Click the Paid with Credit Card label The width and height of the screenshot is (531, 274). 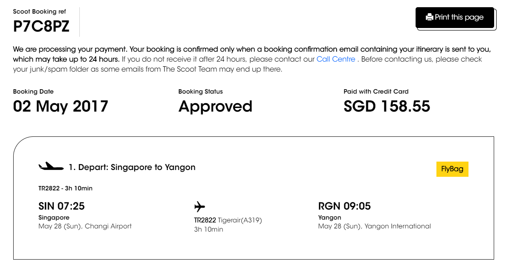coord(376,92)
